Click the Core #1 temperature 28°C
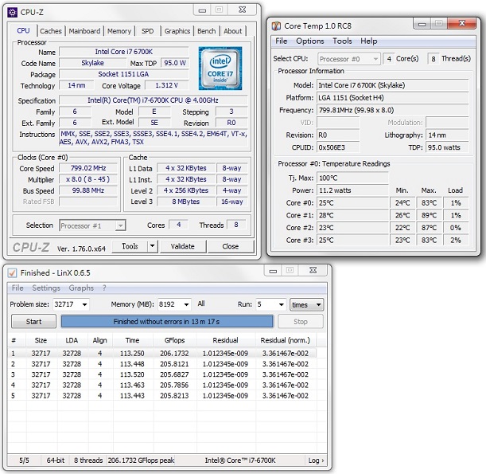Viewport: 486px width, 474px height. click(x=352, y=215)
